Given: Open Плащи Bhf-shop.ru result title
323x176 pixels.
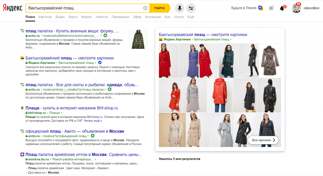Looking at the screenshot, I should (72, 108).
